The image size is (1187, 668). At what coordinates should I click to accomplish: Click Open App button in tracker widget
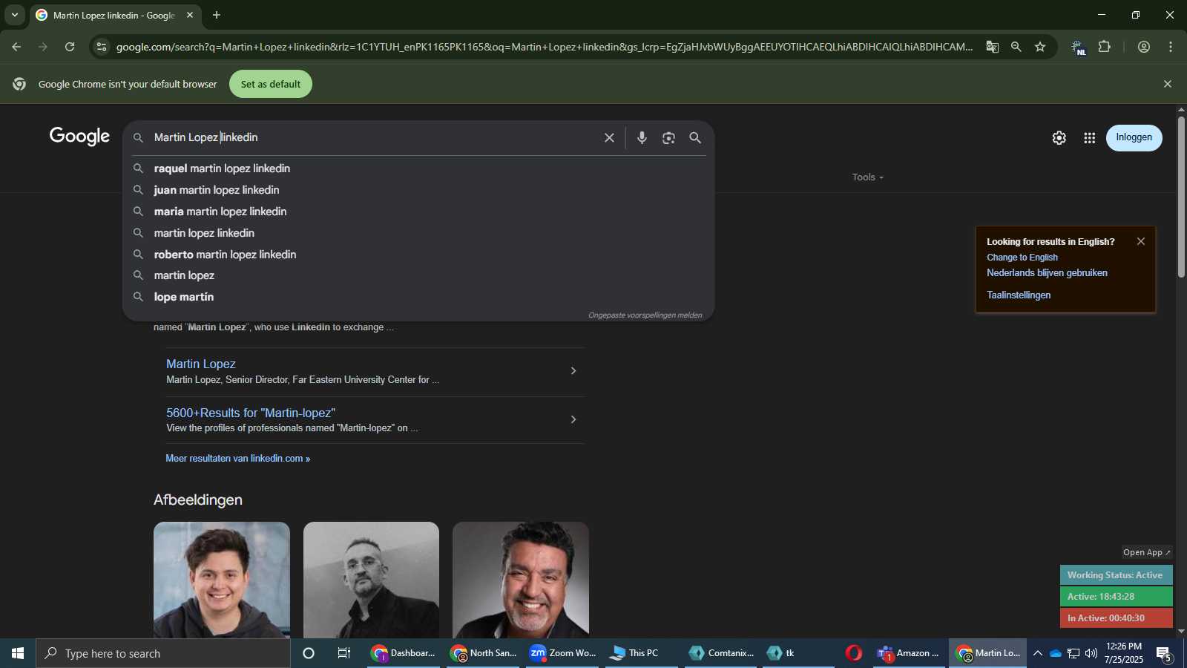coord(1146,552)
